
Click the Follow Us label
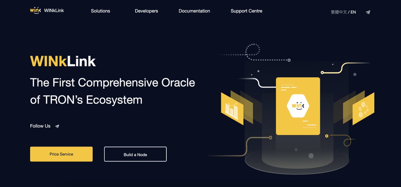40,126
